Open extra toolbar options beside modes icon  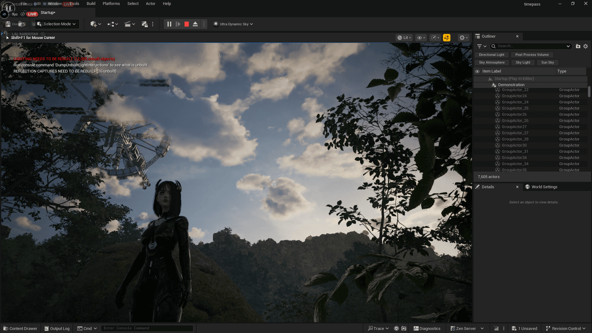click(153, 24)
